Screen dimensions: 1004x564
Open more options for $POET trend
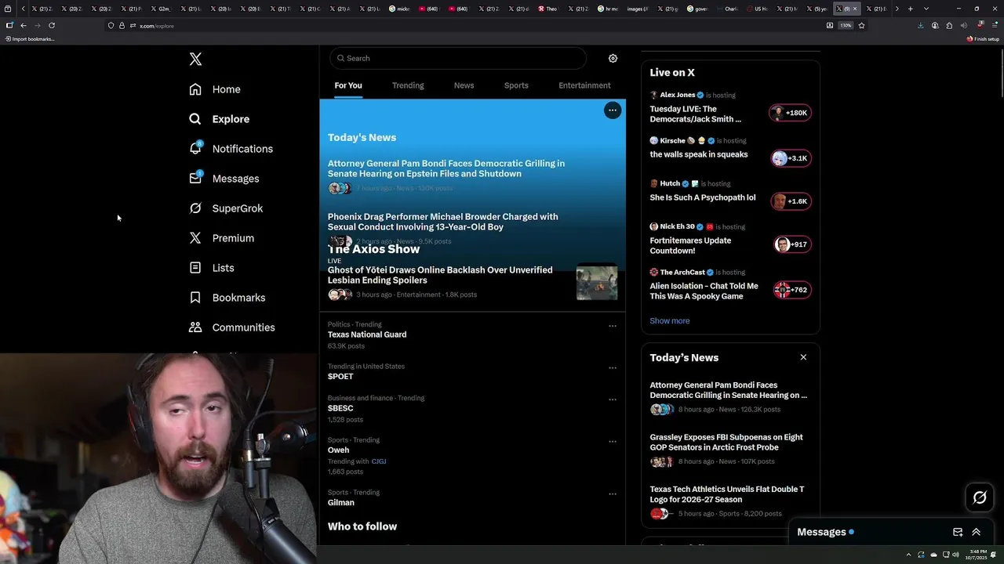[613, 367]
